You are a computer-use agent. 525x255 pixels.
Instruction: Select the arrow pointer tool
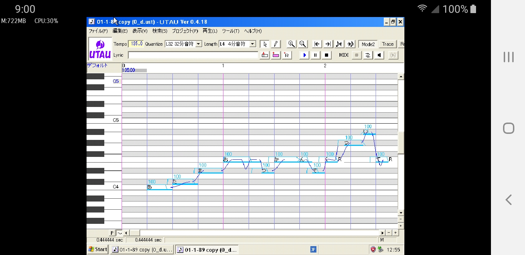[x=265, y=44]
